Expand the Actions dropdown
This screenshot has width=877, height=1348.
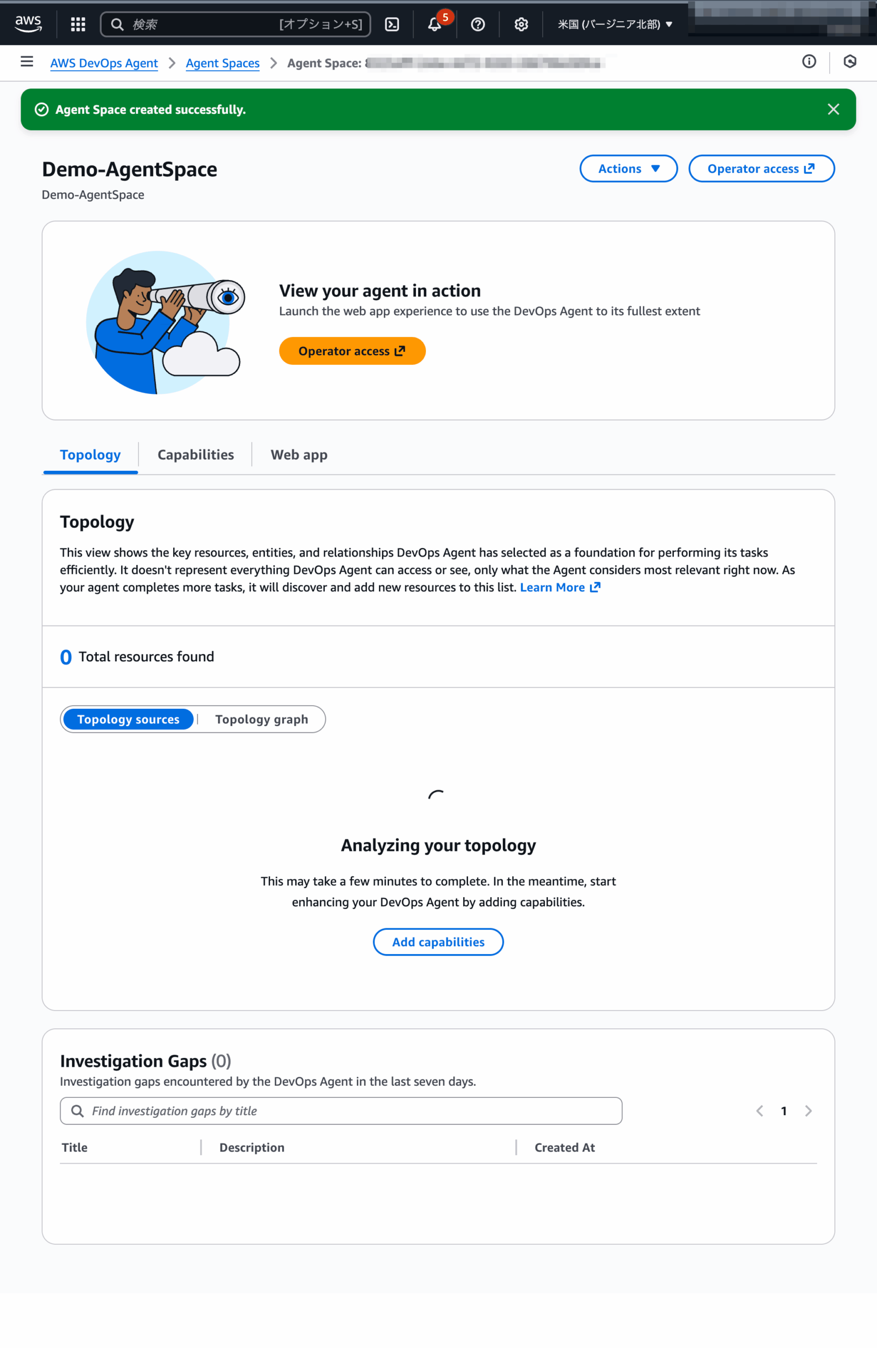[x=629, y=169]
